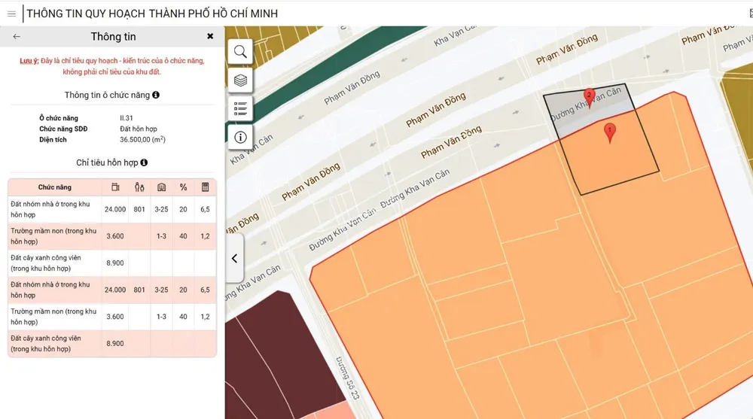Open the hamburger menu in the header
Viewport: 753px width, 419px height.
pos(11,14)
